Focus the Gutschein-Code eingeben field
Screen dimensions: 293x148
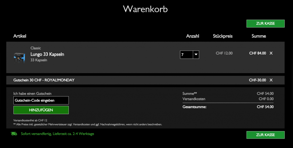coord(41,100)
